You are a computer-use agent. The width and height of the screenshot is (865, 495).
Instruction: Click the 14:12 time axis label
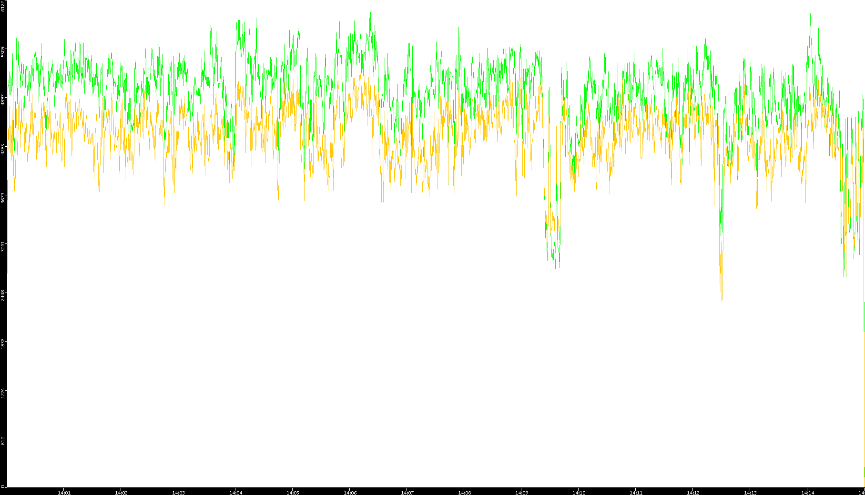(693, 493)
